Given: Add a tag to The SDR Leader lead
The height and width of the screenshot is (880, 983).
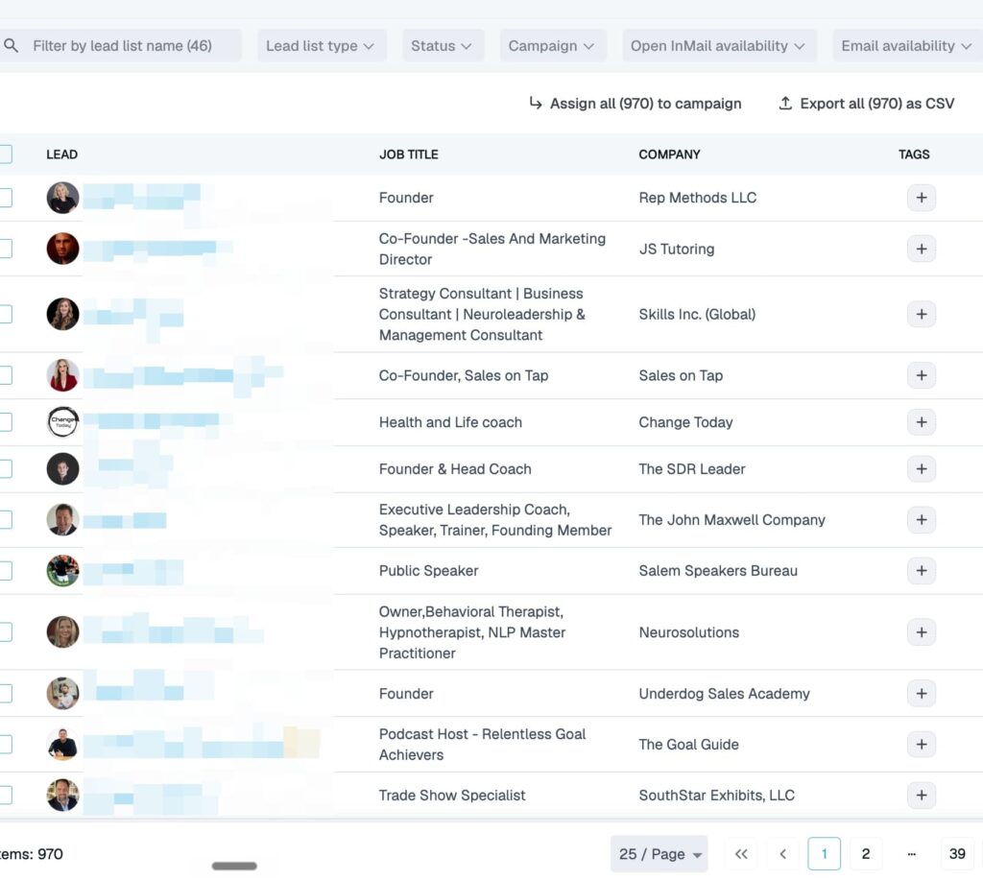Looking at the screenshot, I should click(x=921, y=469).
